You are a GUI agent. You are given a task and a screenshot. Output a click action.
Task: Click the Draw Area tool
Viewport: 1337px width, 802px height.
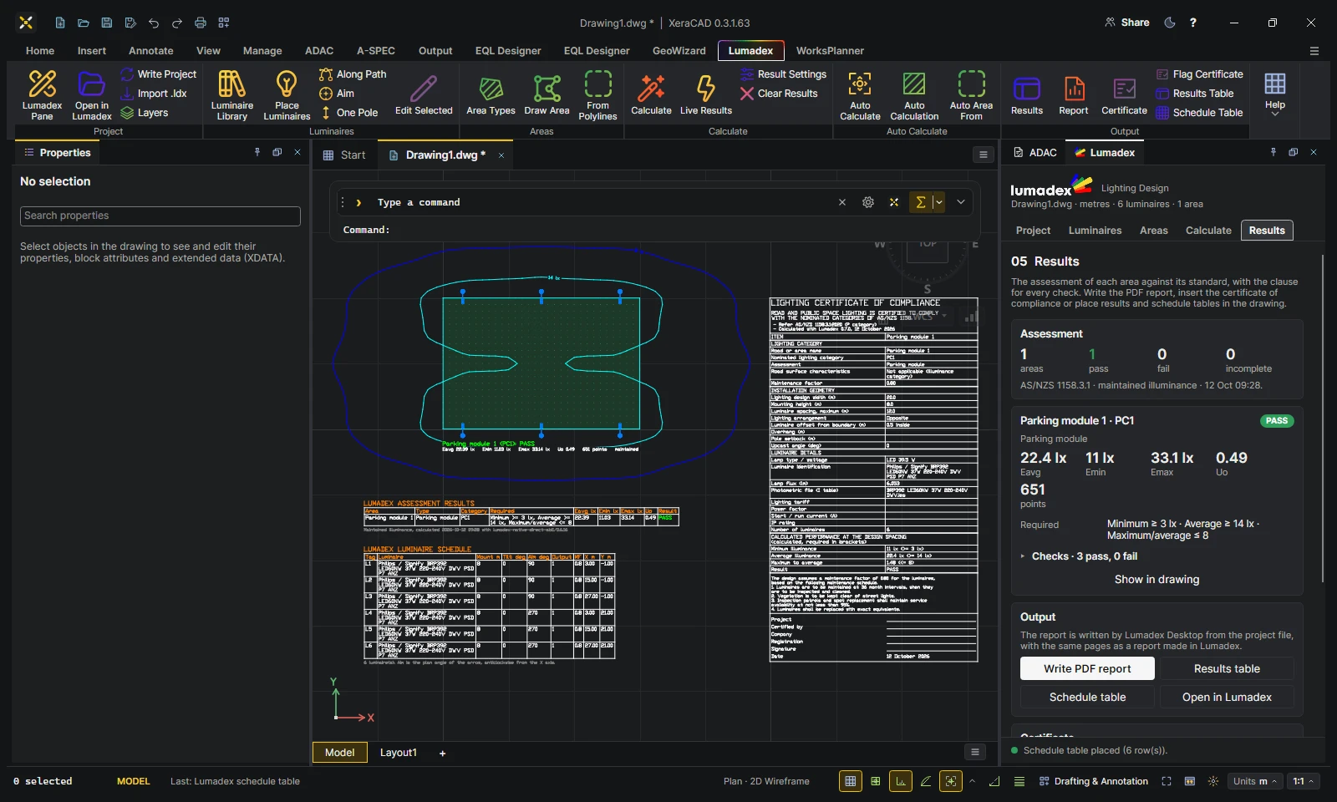546,95
